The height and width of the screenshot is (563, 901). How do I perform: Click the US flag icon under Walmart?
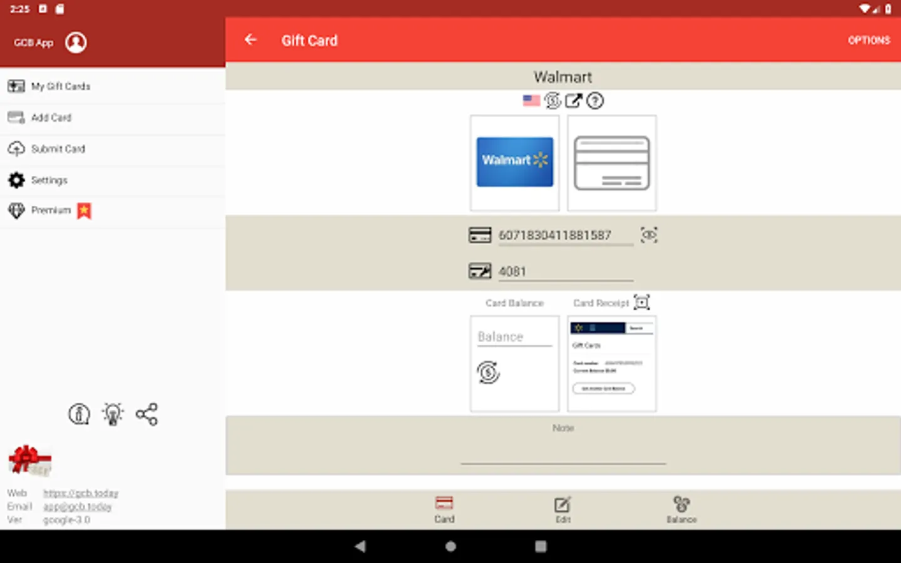tap(531, 100)
